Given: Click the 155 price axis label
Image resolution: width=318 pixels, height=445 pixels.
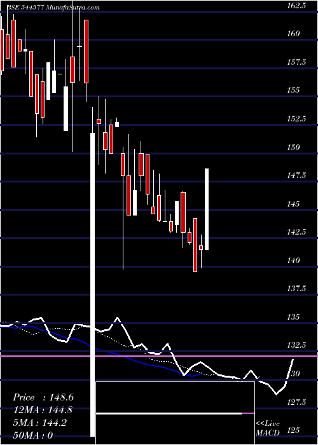Looking at the screenshot, I should pos(293,90).
